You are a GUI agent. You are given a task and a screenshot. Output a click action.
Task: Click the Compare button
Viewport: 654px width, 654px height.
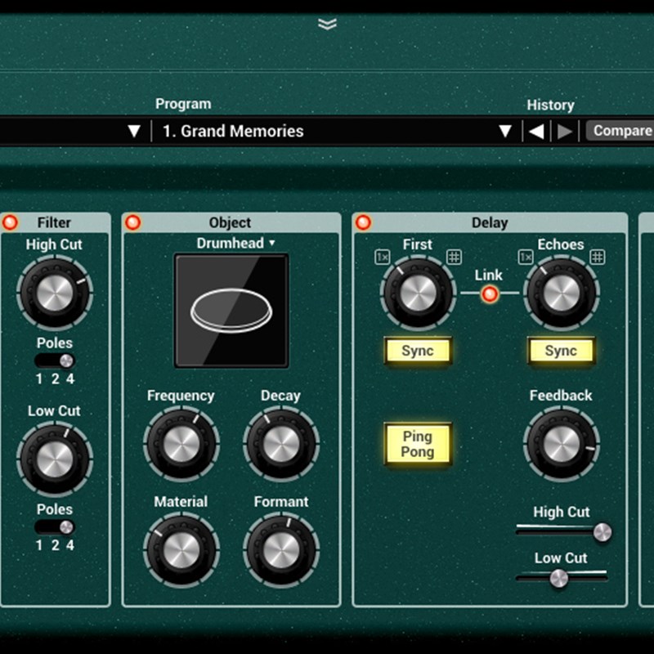(x=620, y=131)
